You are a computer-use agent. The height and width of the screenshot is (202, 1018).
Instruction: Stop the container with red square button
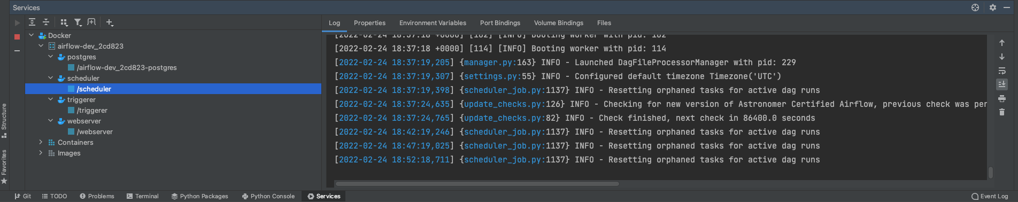click(17, 37)
